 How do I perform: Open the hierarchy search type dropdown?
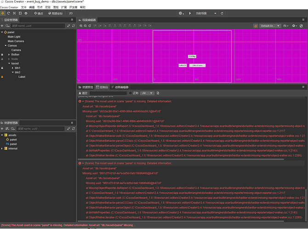pyautogui.click(x=7, y=26)
